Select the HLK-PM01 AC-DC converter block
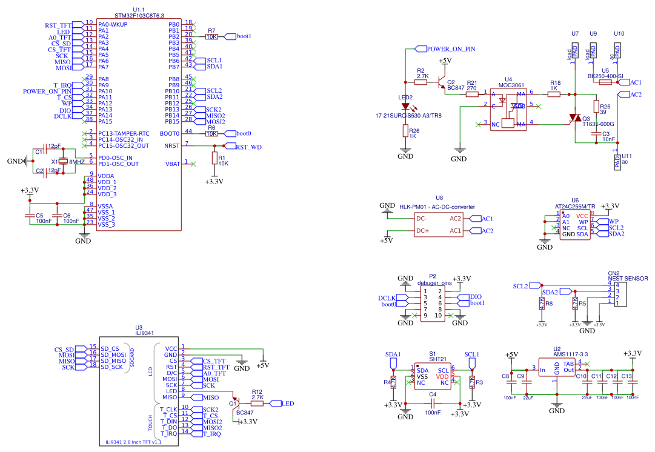This screenshot has width=655, height=452. coord(439,224)
